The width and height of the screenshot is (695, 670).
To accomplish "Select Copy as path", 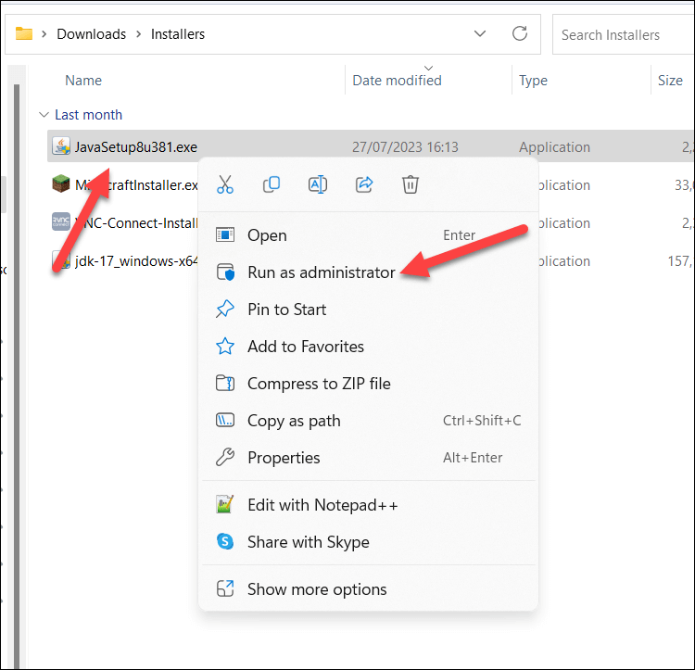I will pos(368,421).
